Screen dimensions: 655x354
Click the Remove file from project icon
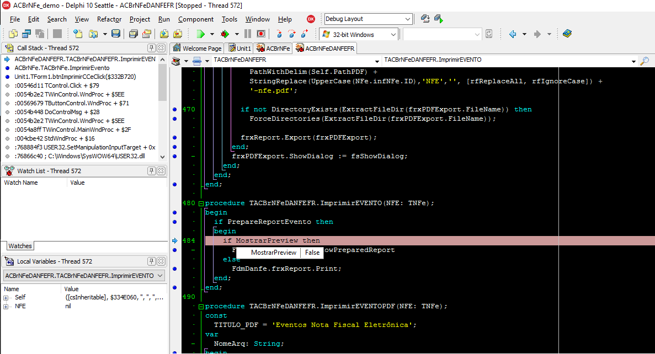click(x=178, y=34)
